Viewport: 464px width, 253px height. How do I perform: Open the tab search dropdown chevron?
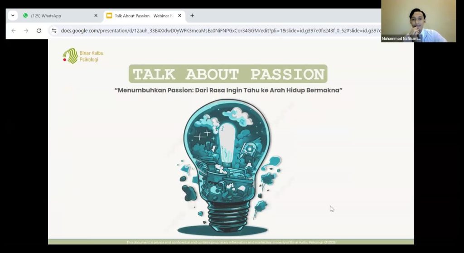(x=13, y=15)
